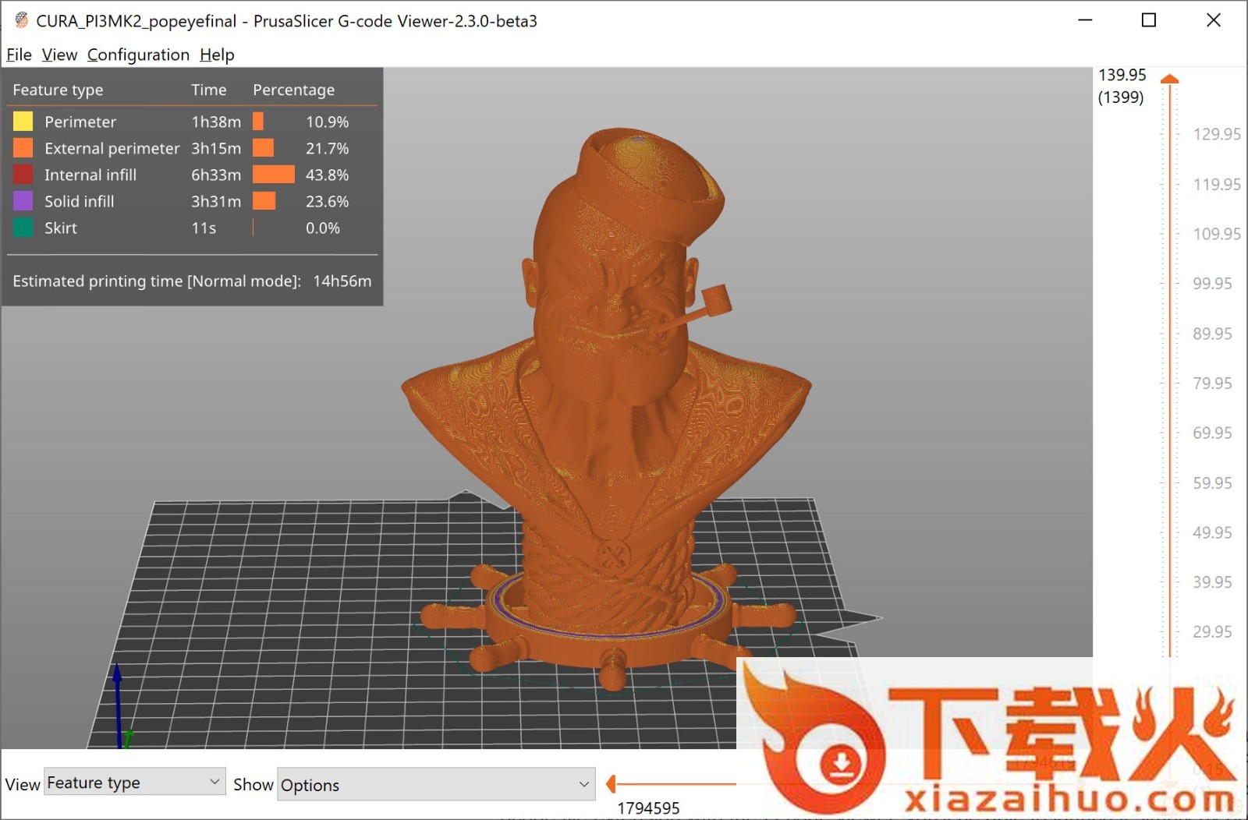Minimize the G-code Viewer window

point(1085,20)
